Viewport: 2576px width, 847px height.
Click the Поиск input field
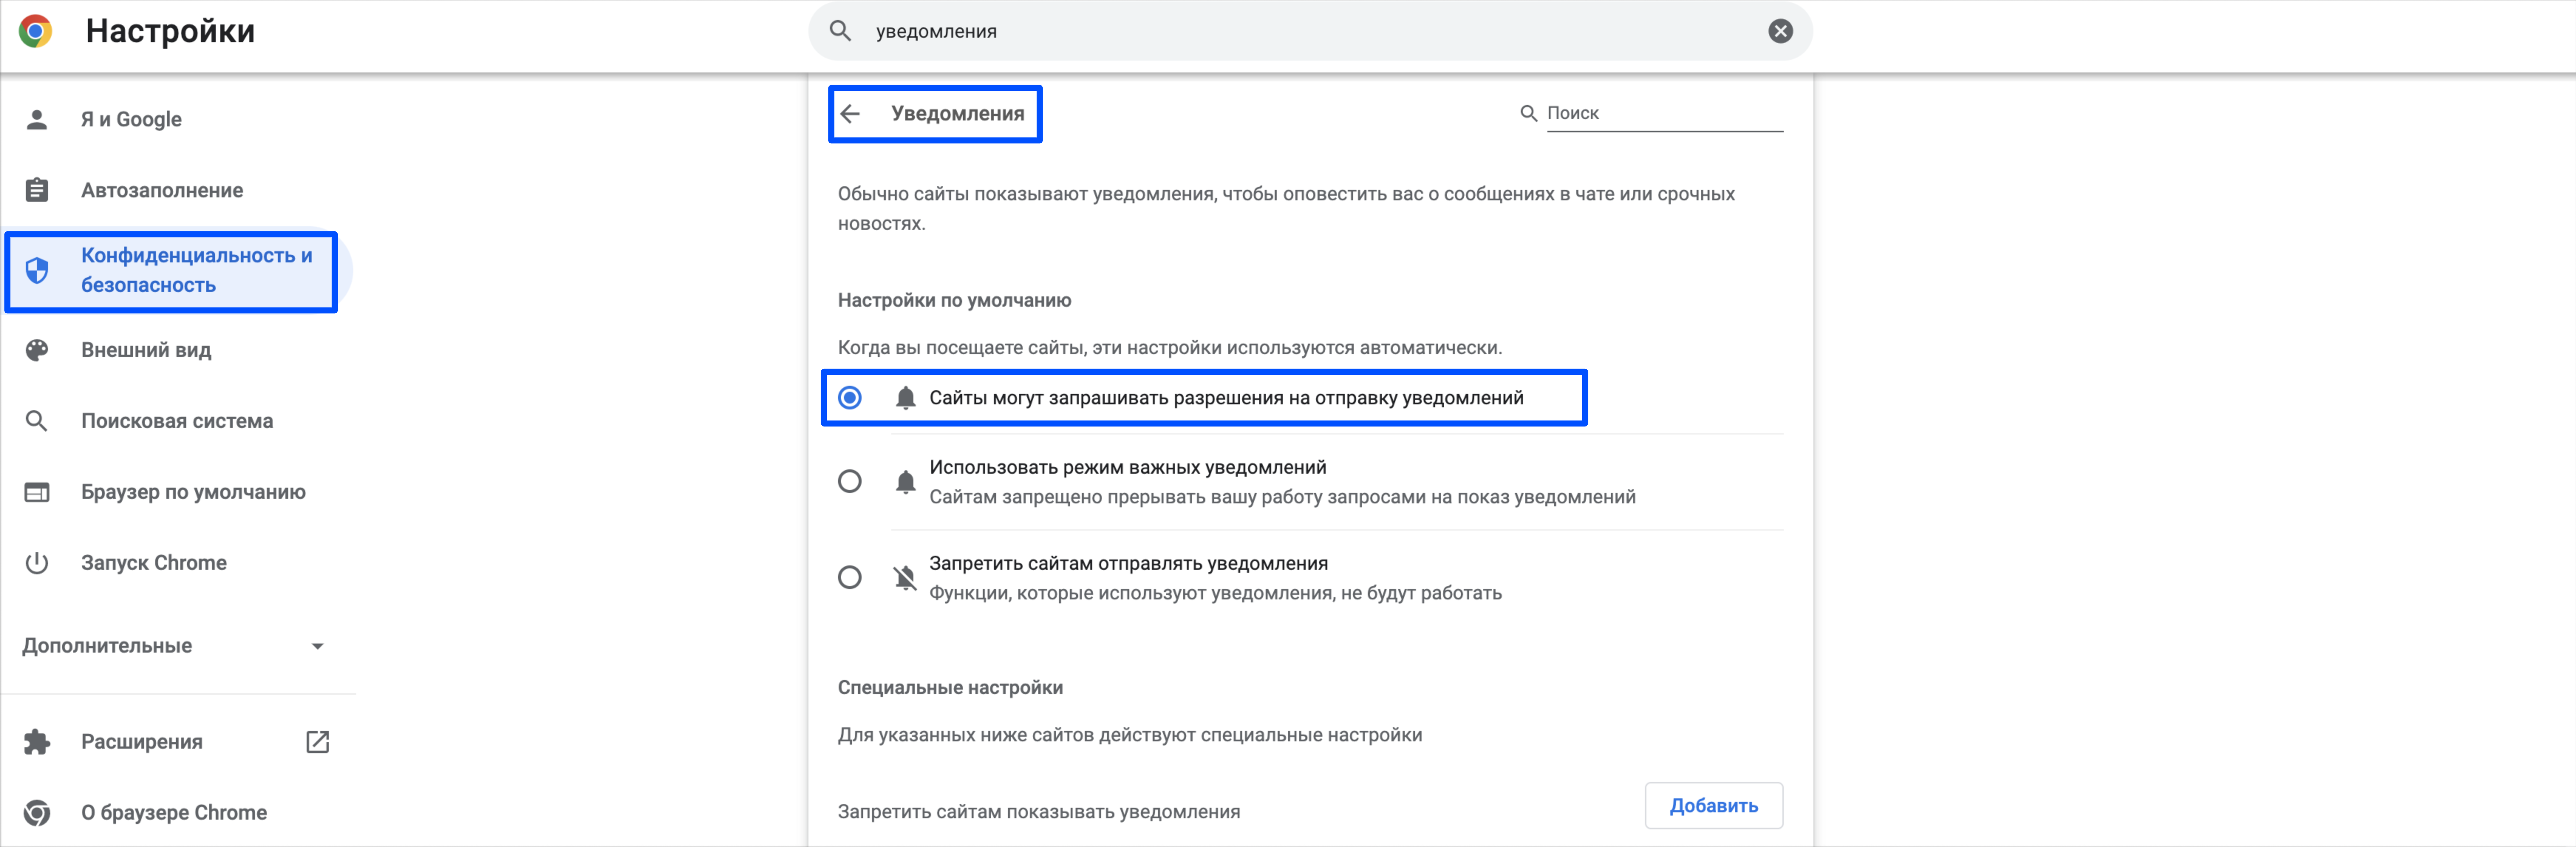point(1664,113)
